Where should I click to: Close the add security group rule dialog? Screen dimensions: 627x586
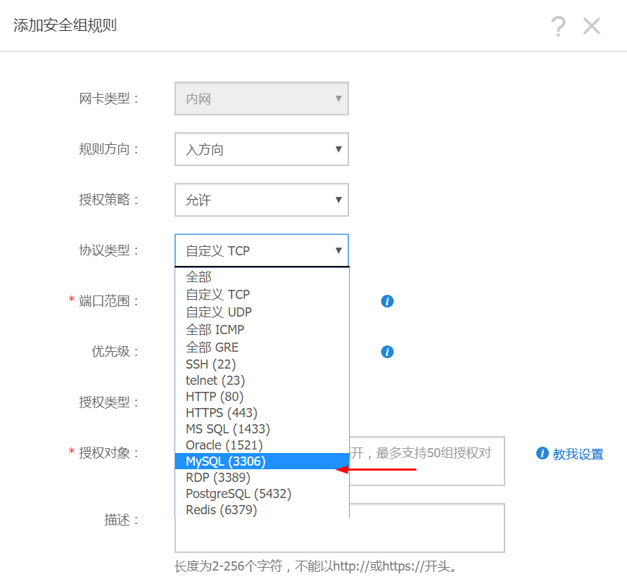592,27
